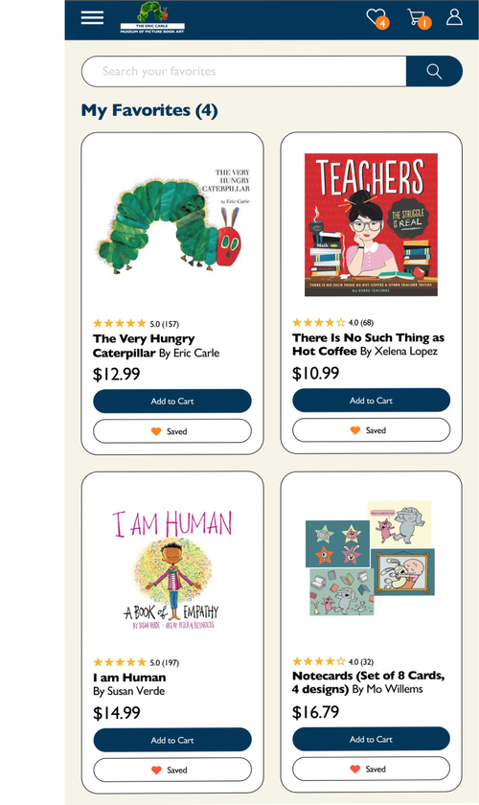Open the Teachers book cover image
479x805 pixels.
(371, 224)
